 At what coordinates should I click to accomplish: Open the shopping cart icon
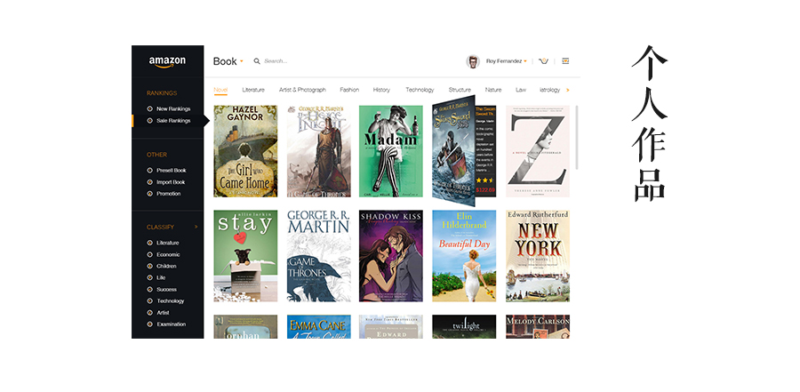point(543,61)
